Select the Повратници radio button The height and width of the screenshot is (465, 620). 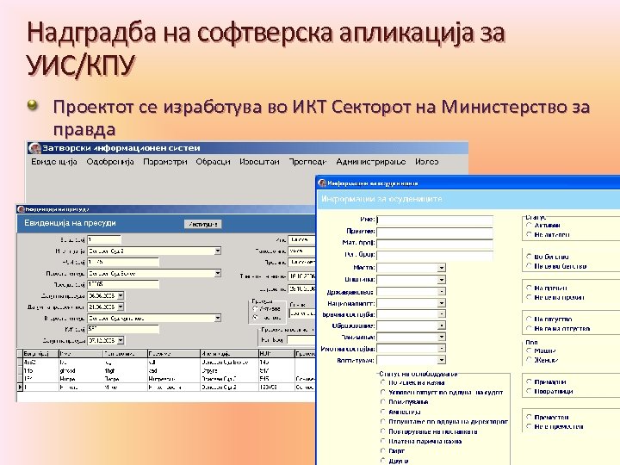529,392
